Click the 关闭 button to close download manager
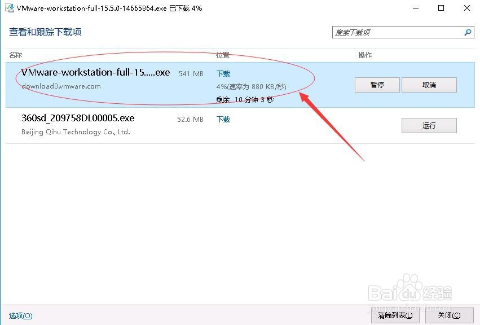This screenshot has height=325, width=480. coord(448,315)
